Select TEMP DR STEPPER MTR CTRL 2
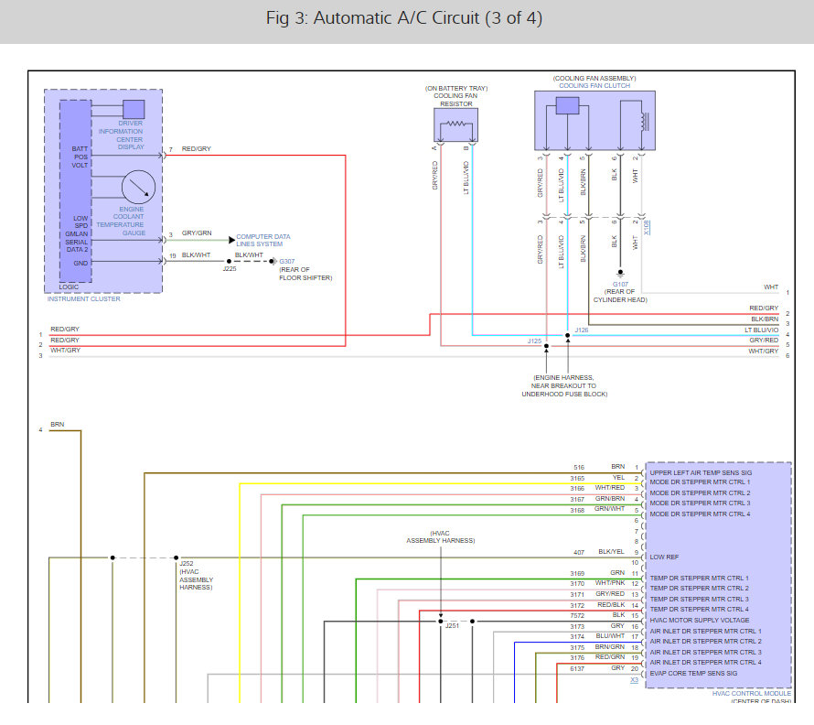The height and width of the screenshot is (725, 814). [700, 589]
